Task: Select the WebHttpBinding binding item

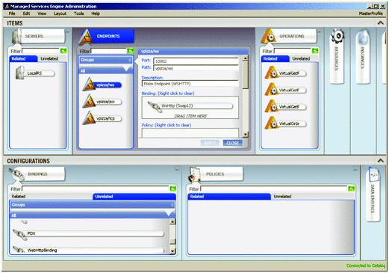Action: tap(88, 250)
